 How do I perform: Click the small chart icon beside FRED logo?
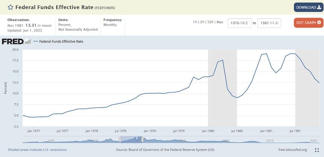28,41
